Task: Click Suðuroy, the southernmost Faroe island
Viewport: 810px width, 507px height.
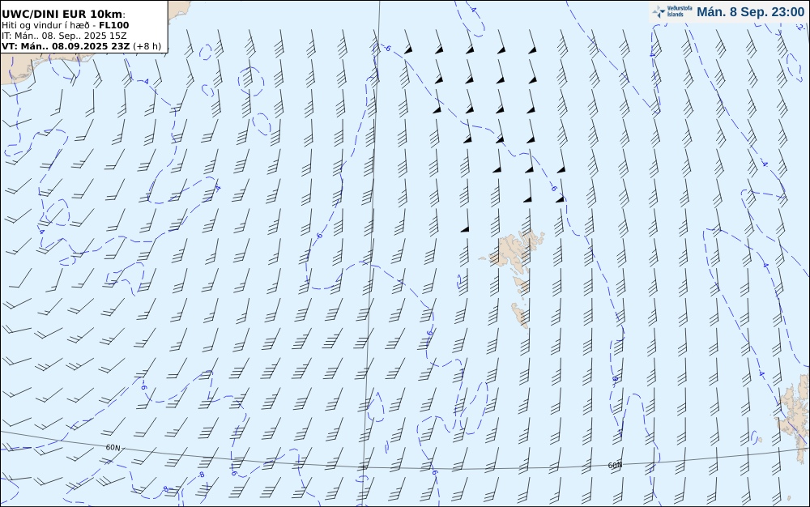Action: [x=520, y=315]
